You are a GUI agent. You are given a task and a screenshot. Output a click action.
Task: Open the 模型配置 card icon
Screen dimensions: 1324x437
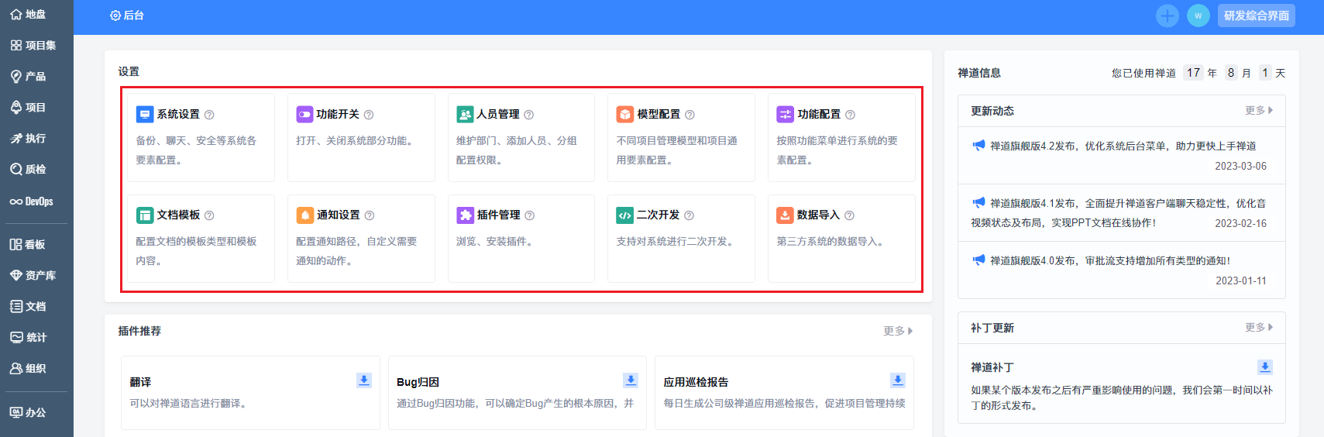[625, 115]
